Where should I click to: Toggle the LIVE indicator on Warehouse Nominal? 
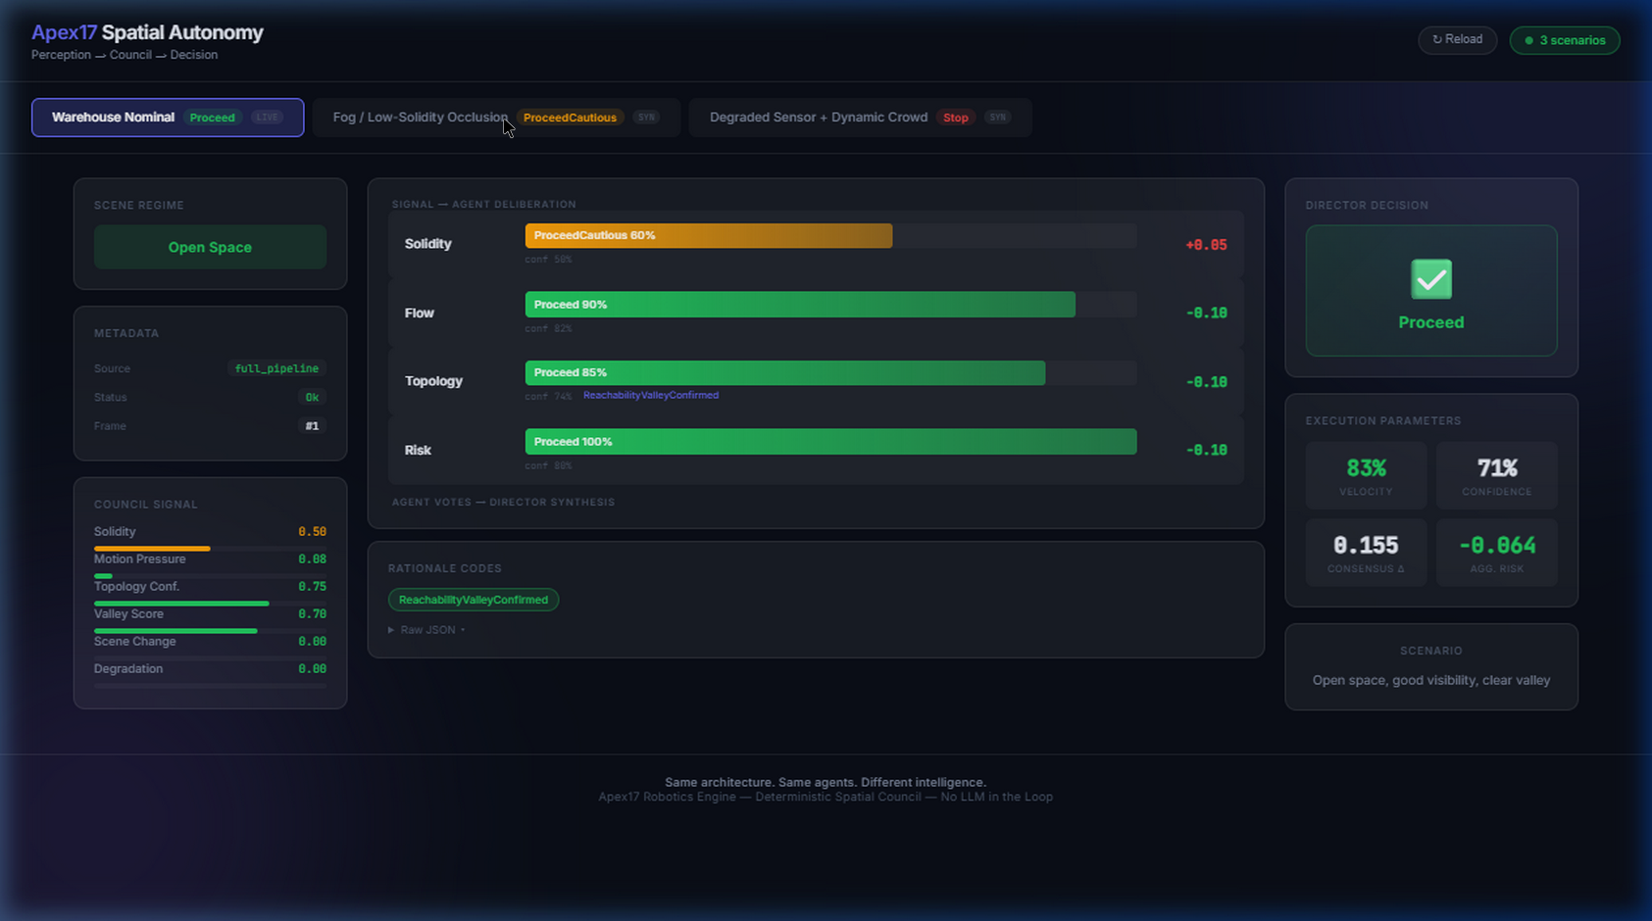pos(266,117)
